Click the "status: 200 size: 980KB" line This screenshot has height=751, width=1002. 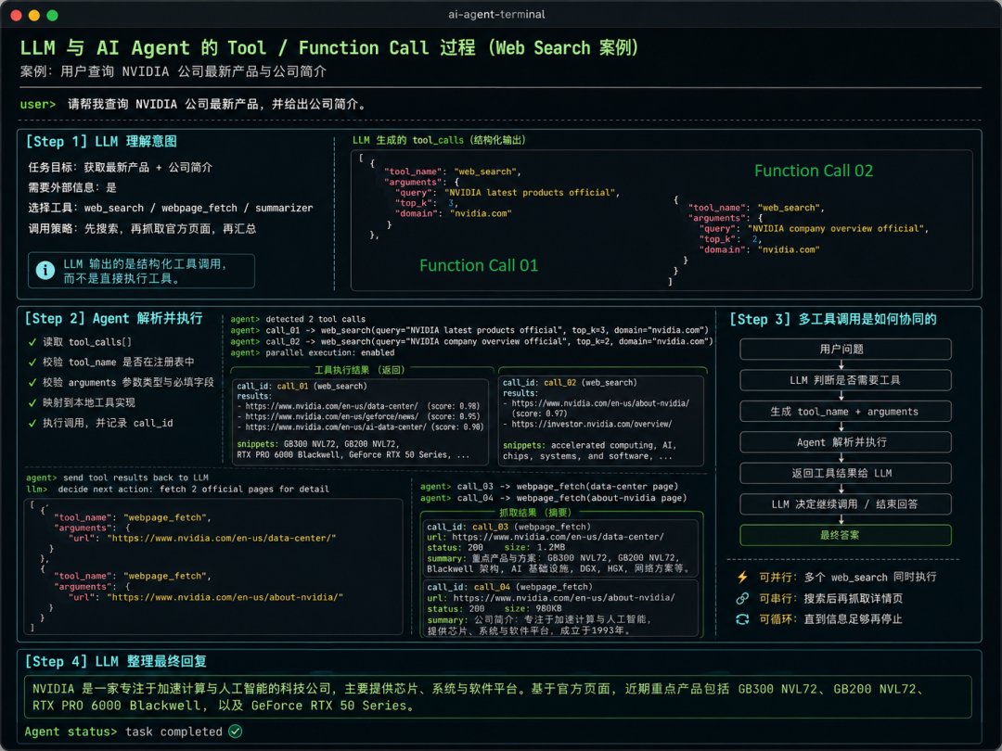coord(494,608)
